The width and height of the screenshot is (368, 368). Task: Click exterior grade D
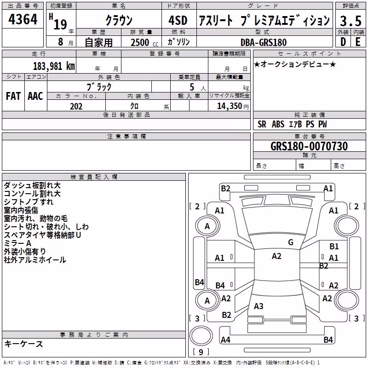point(343,42)
